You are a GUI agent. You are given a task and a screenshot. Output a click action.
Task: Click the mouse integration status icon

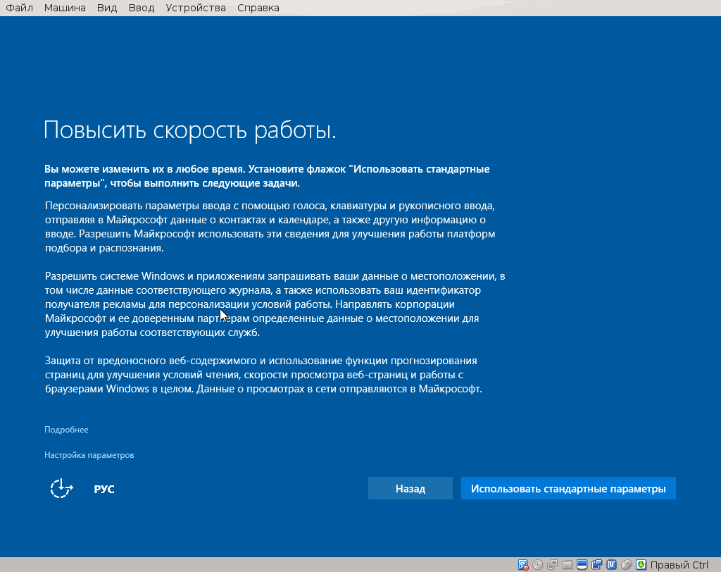tap(626, 565)
